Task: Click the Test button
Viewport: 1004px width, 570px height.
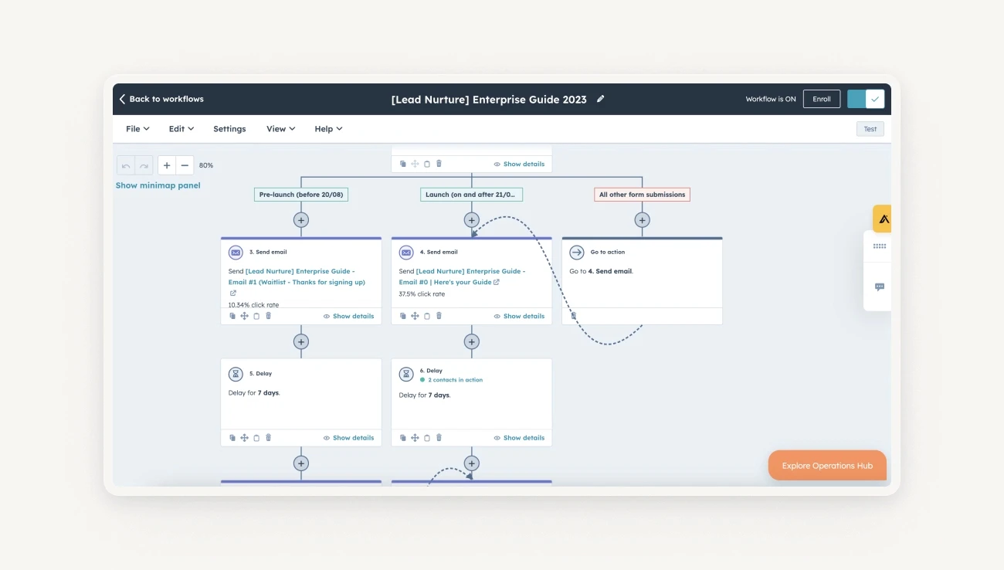Action: pos(870,129)
